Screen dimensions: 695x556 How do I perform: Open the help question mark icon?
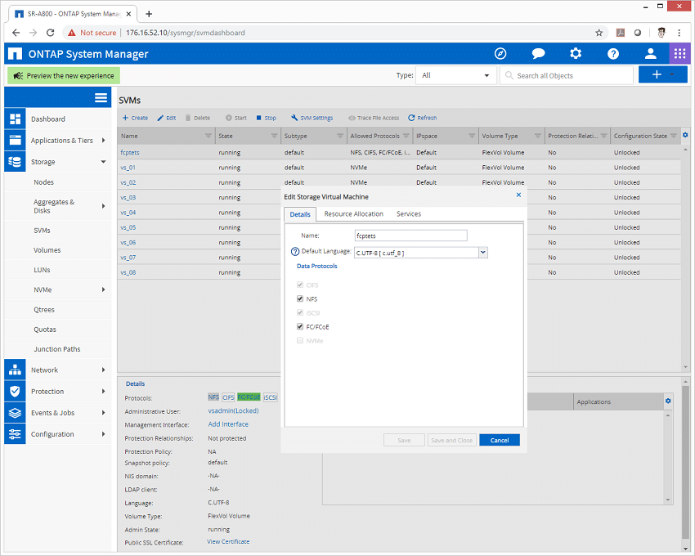[x=613, y=54]
